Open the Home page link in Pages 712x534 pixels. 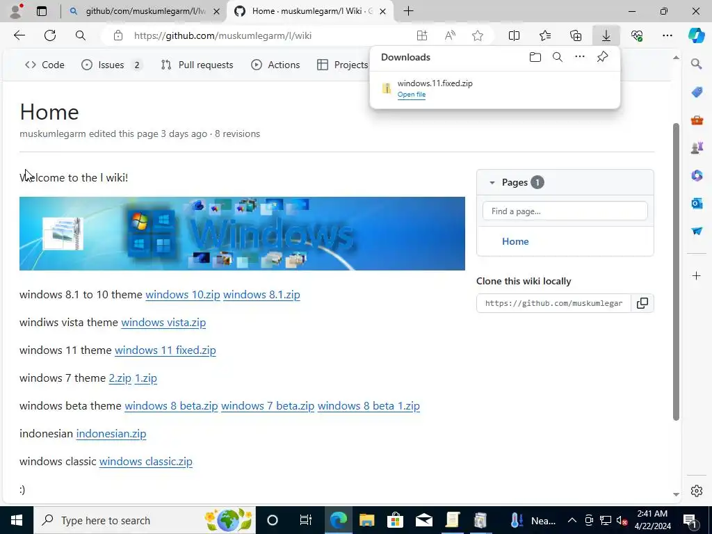(515, 241)
